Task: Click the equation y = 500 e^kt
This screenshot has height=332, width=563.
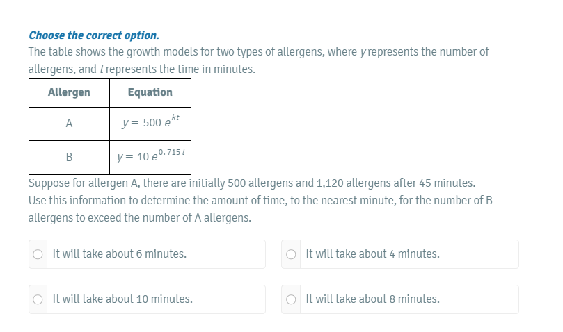Action: pos(150,122)
